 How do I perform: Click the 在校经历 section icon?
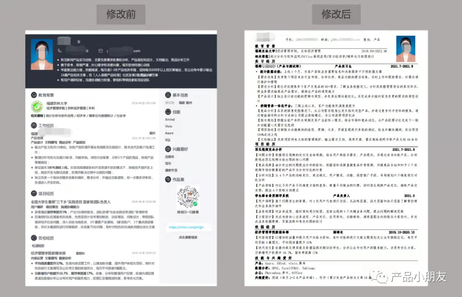point(34,238)
